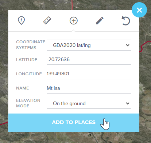This screenshot has width=151, height=143.
Task: Open the Coordinate Systems dropdown
Action: pyautogui.click(x=89, y=45)
